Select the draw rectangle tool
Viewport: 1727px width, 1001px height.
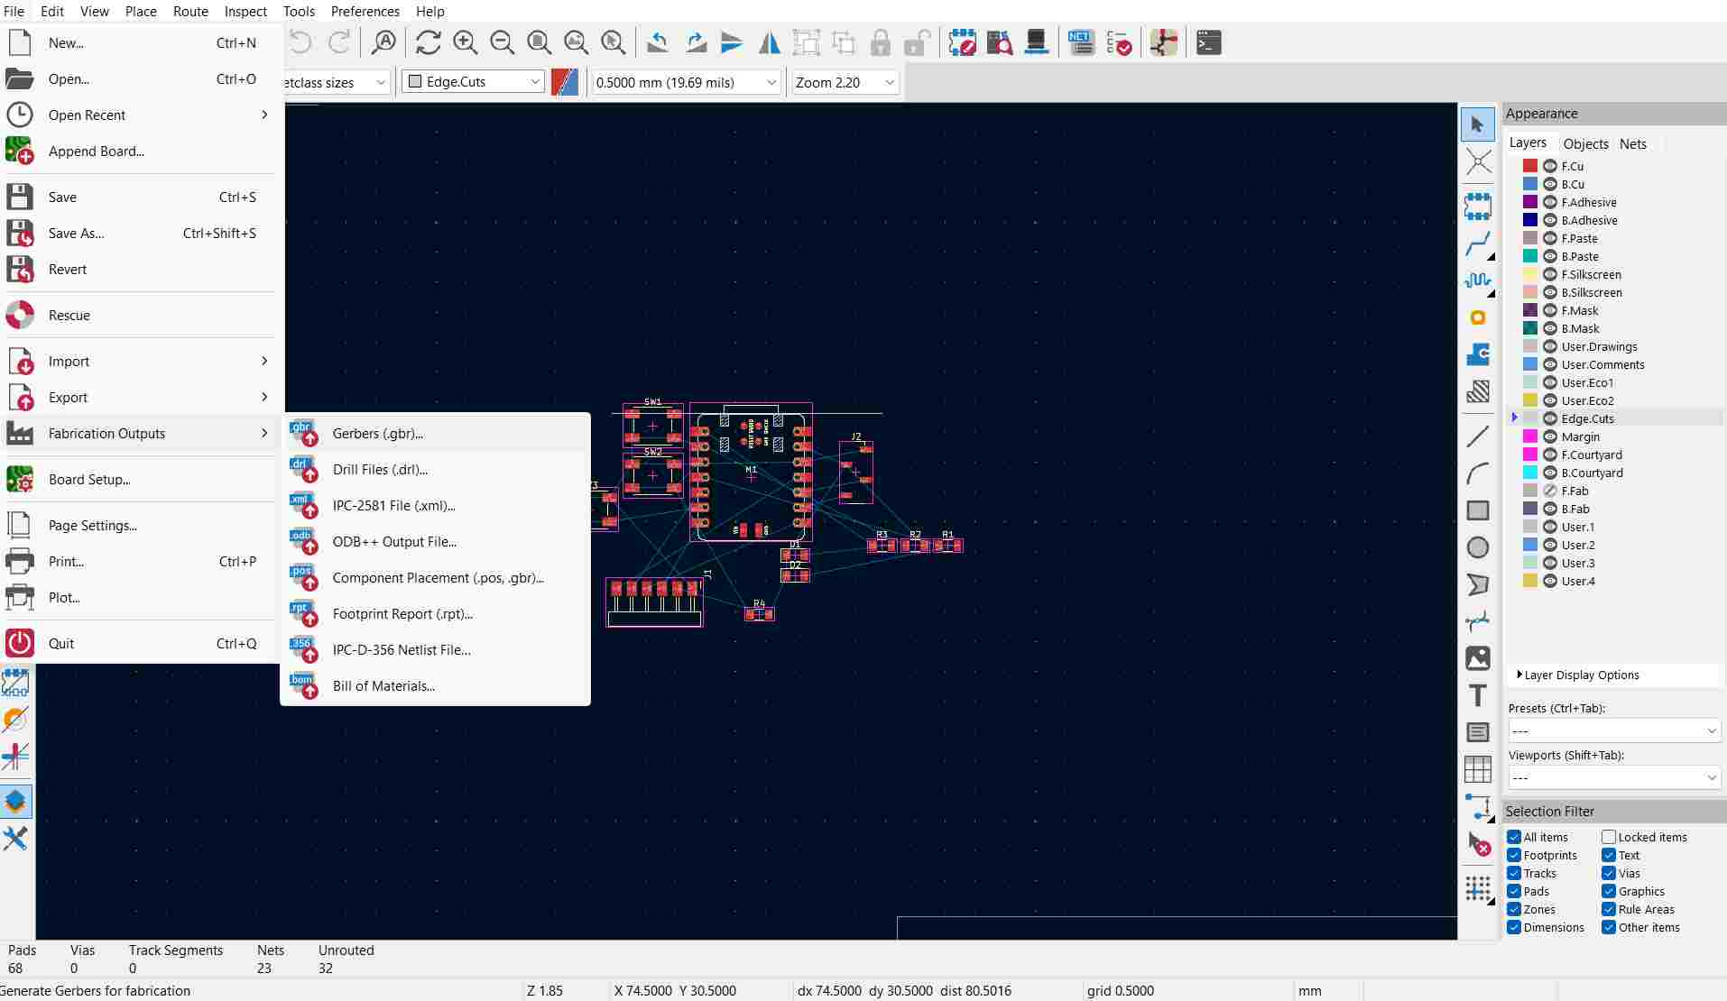click(1479, 510)
